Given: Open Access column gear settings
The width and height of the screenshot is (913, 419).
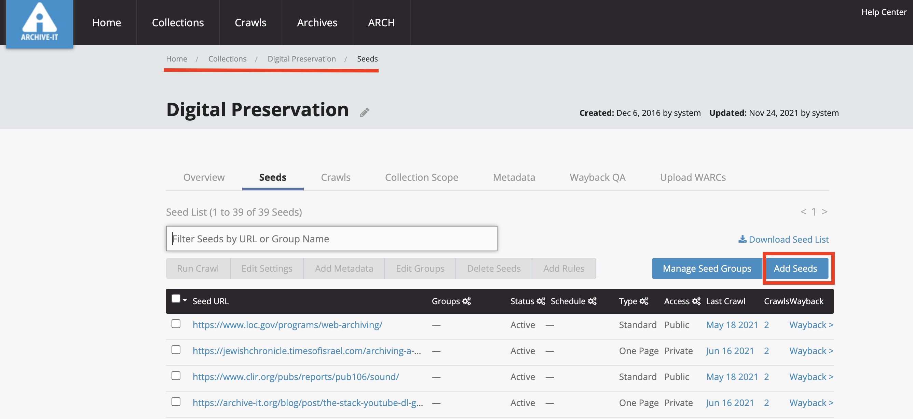Looking at the screenshot, I should pyautogui.click(x=696, y=301).
